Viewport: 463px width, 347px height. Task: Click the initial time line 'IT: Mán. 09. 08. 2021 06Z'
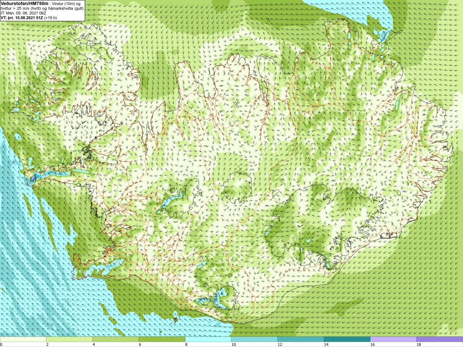(x=24, y=13)
